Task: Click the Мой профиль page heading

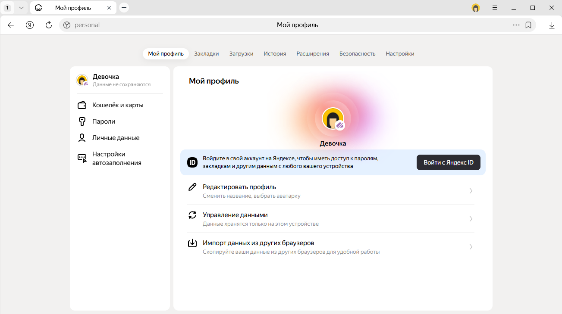Action: [214, 81]
